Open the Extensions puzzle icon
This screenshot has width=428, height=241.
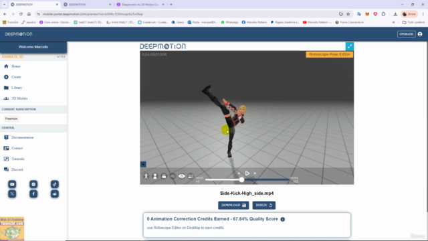point(383,14)
